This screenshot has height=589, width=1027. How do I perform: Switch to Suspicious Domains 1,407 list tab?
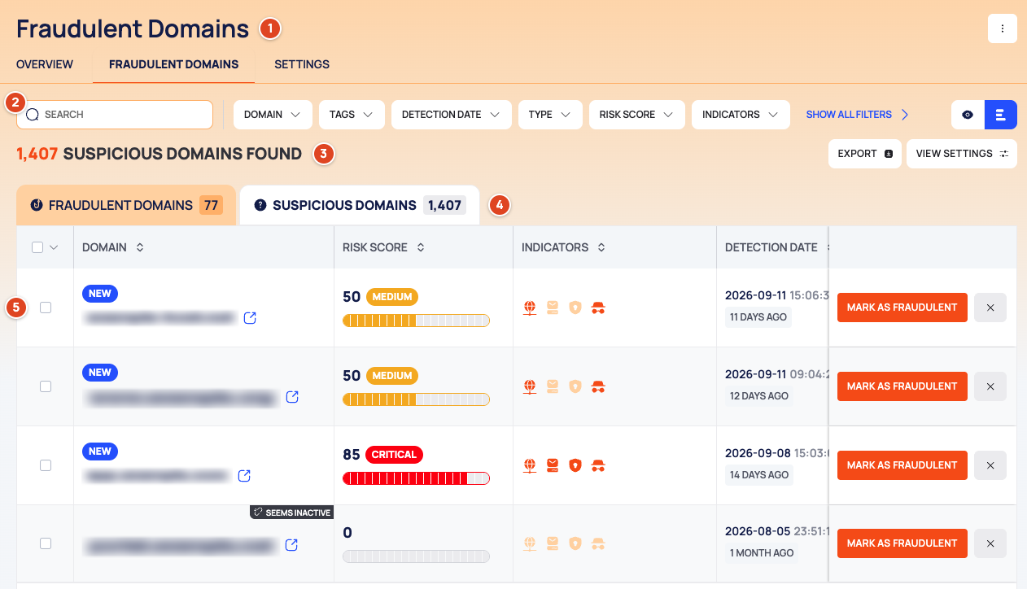pyautogui.click(x=360, y=205)
